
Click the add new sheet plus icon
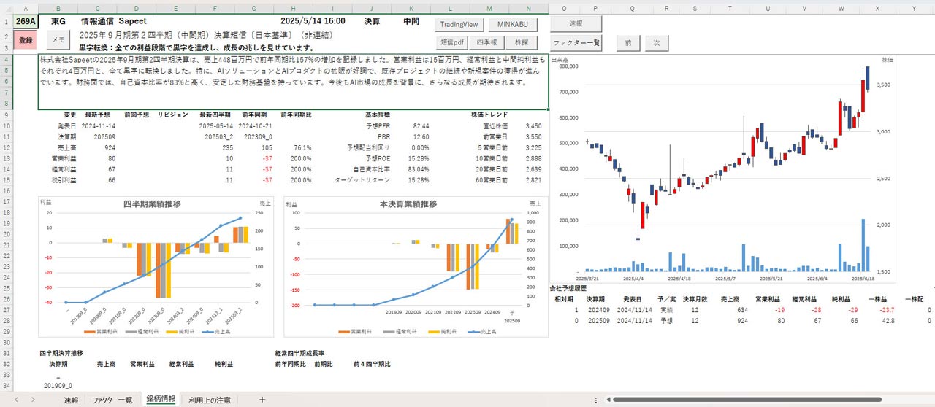click(262, 400)
